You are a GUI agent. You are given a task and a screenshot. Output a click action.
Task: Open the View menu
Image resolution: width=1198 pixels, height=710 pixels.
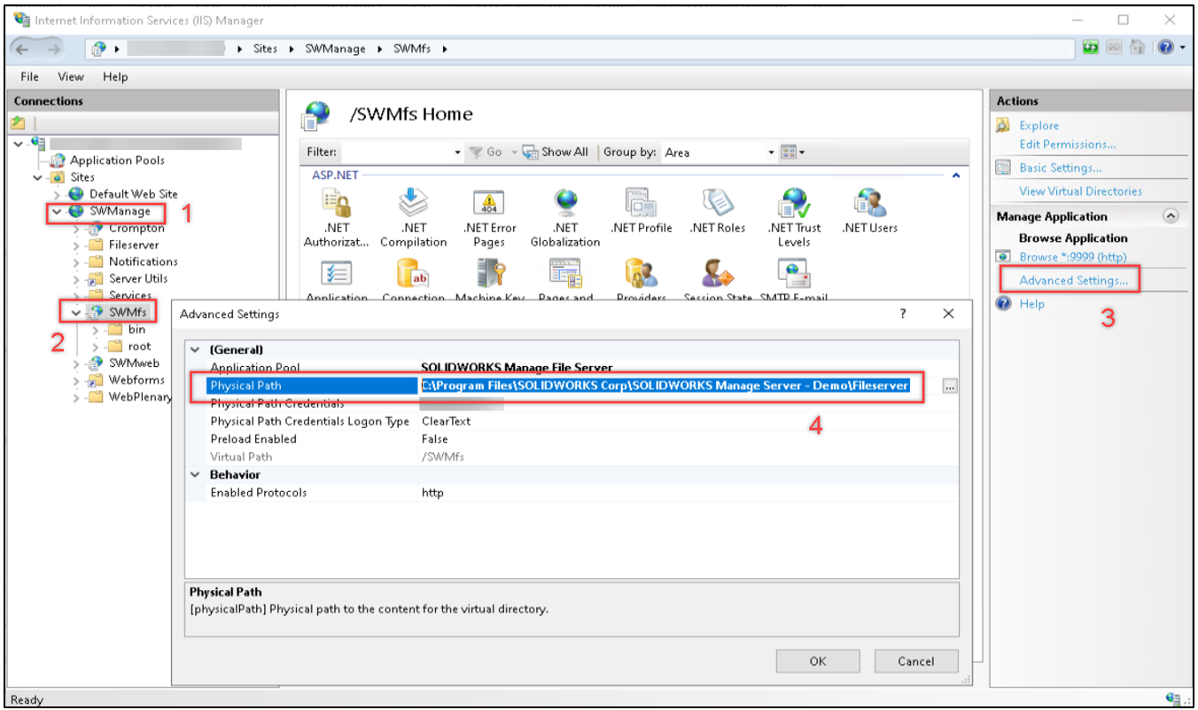(70, 76)
